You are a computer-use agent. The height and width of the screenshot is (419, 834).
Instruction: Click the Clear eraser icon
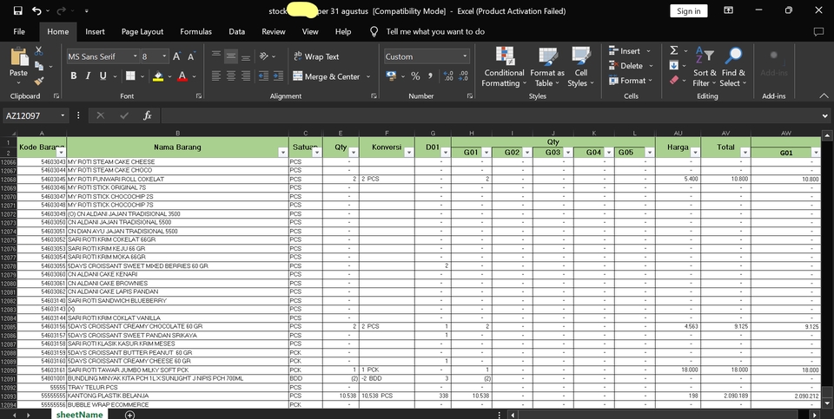[673, 80]
